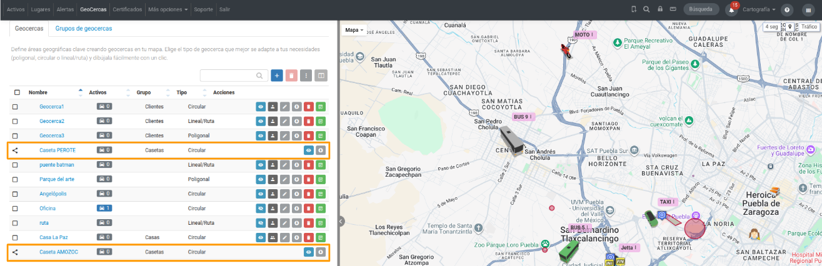Click the magnifier in the geofence search box
The image size is (822, 266).
pyautogui.click(x=260, y=76)
